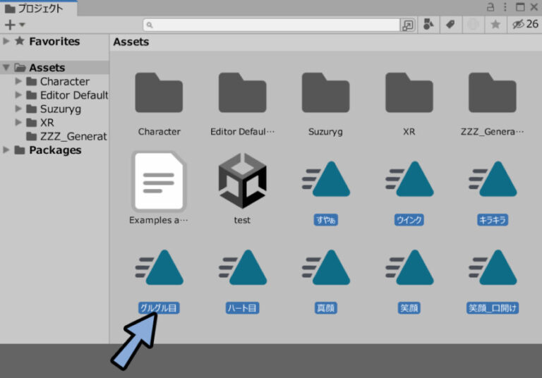Select the すやぁ animation clip
Viewport: 542px width, 378px height.
325,185
